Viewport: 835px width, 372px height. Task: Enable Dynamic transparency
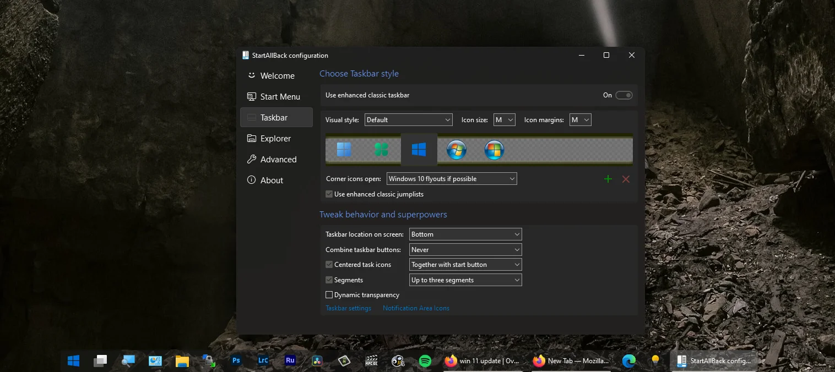point(329,295)
